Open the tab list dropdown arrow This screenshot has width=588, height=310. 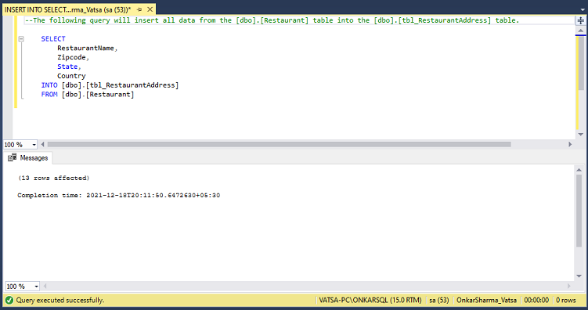[x=583, y=10]
